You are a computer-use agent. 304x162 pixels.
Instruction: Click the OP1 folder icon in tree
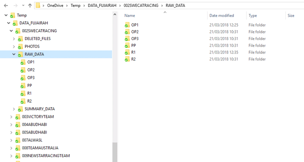tap(23, 62)
